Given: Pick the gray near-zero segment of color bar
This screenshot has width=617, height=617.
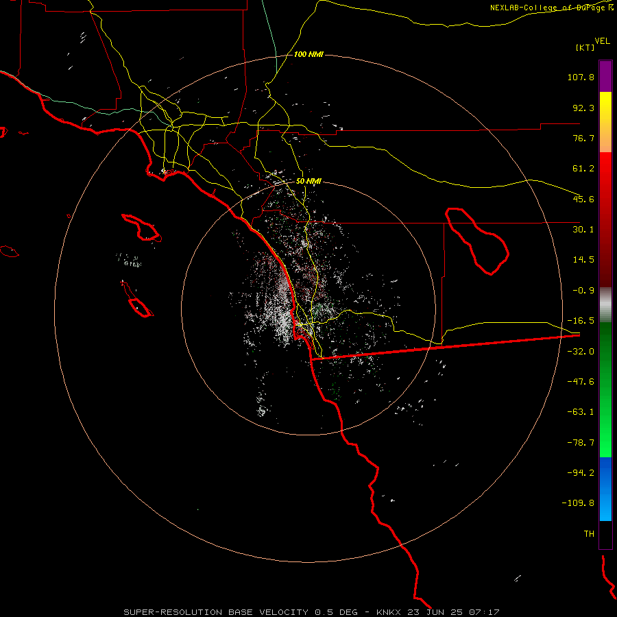Looking at the screenshot, I should pos(605,305).
